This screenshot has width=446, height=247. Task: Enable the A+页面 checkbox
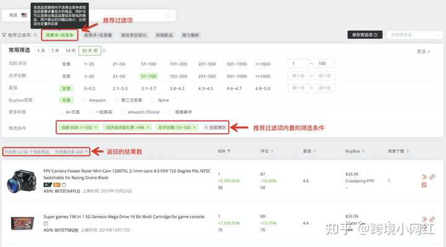pyautogui.click(x=61, y=112)
